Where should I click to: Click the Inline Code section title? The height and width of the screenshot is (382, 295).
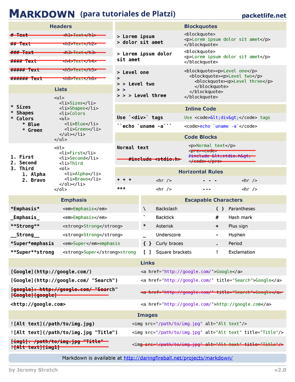pyautogui.click(x=201, y=109)
